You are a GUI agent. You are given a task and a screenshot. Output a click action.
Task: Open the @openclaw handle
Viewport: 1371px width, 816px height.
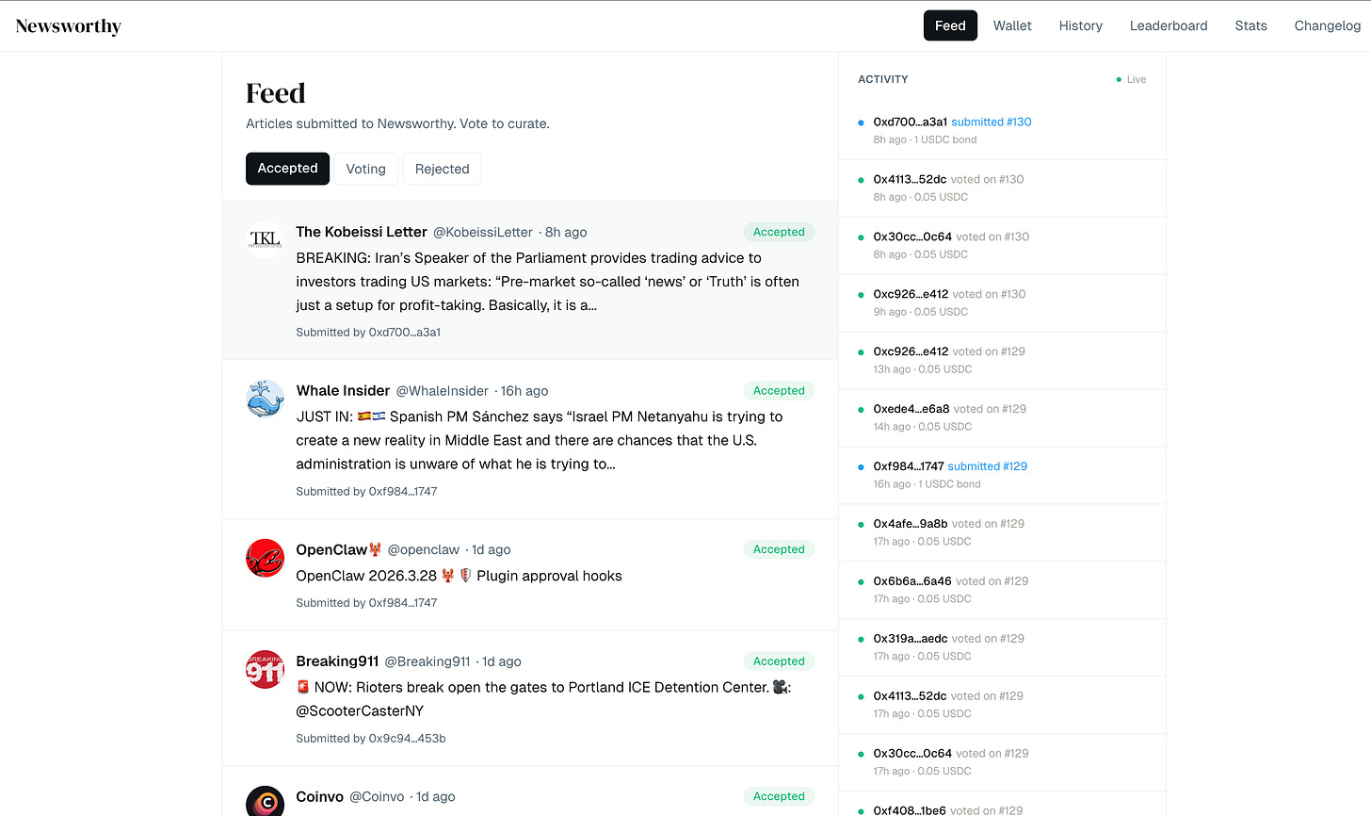(x=424, y=549)
